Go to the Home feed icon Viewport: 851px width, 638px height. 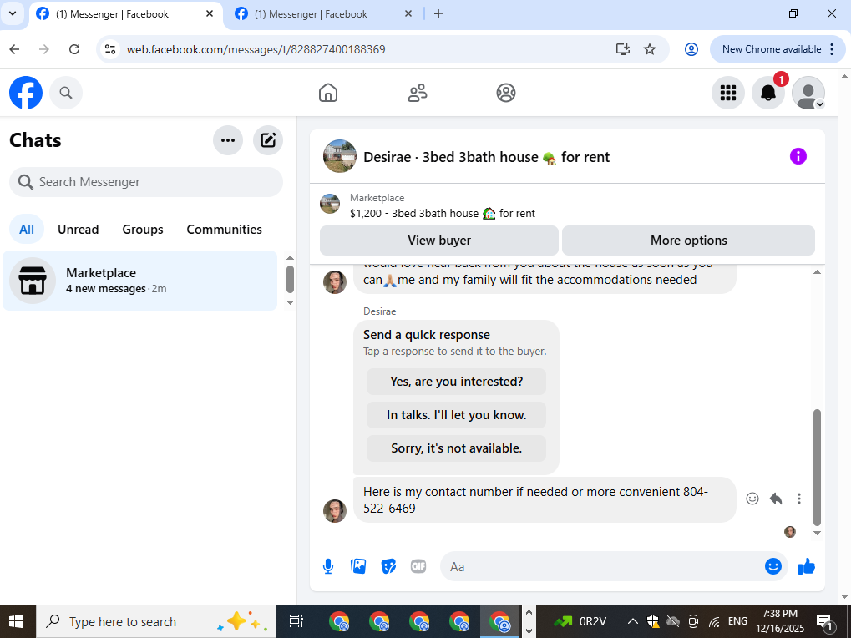coord(328,93)
